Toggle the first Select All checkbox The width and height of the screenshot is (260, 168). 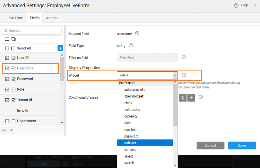(7, 48)
